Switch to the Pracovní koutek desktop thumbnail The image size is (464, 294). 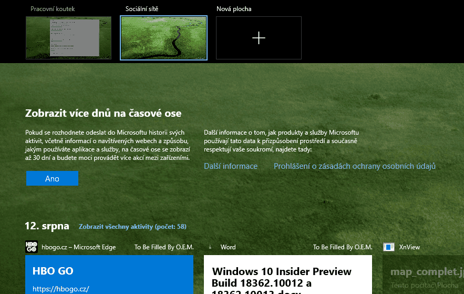[x=68, y=38]
